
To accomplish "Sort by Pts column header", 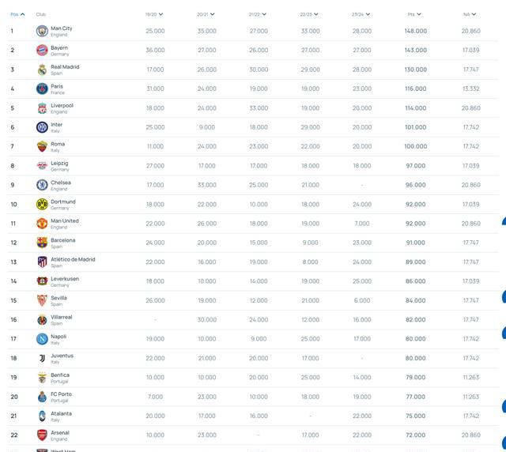I will click(x=414, y=14).
